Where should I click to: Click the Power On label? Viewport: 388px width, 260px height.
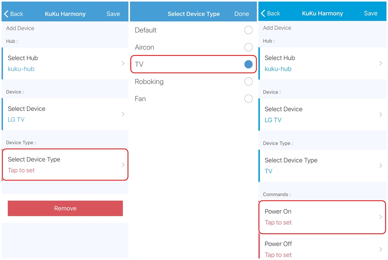pos(278,211)
